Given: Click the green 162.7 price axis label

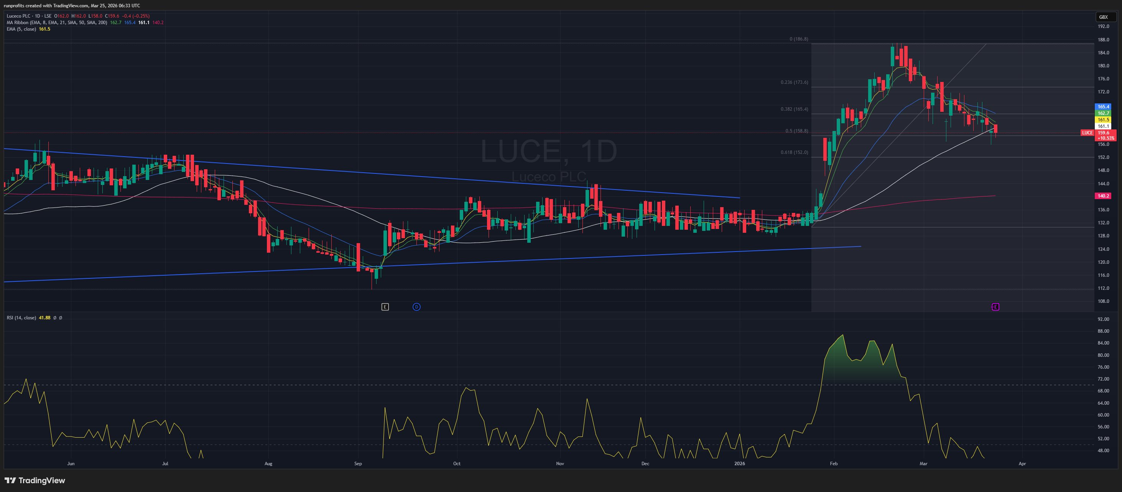Looking at the screenshot, I should 1103,113.
